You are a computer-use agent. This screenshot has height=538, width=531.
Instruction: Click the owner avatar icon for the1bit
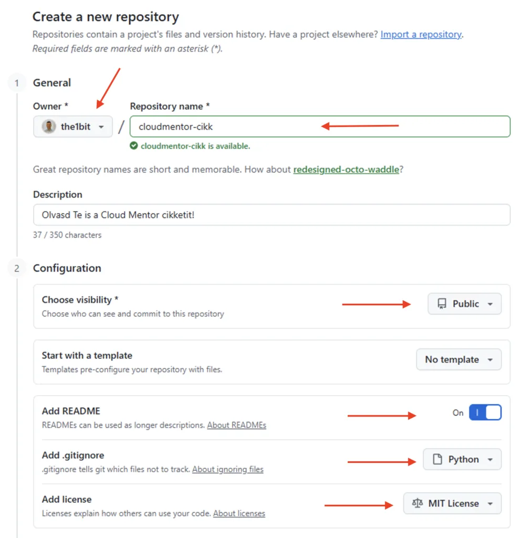(x=49, y=127)
